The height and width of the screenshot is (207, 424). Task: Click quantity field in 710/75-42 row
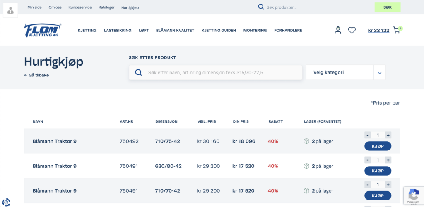(378, 135)
